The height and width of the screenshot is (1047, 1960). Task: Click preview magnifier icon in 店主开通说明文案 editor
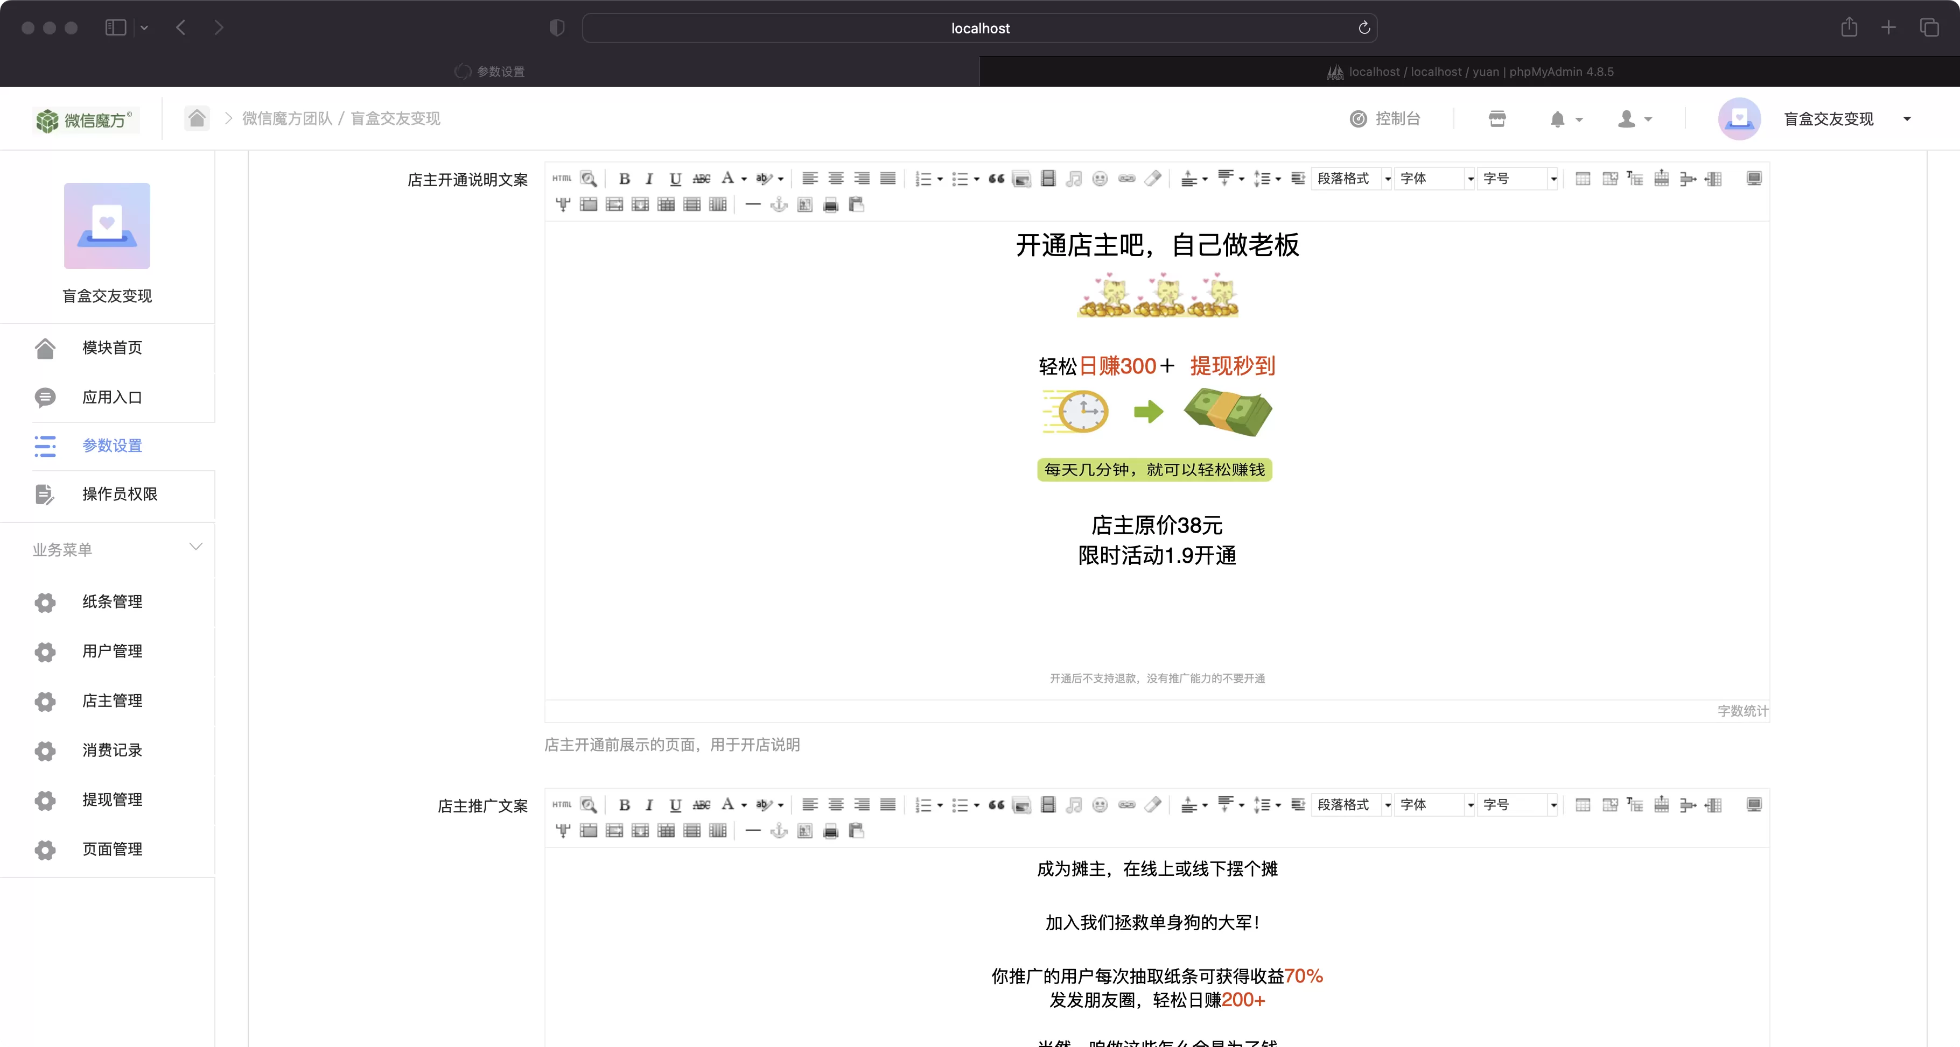tap(588, 179)
